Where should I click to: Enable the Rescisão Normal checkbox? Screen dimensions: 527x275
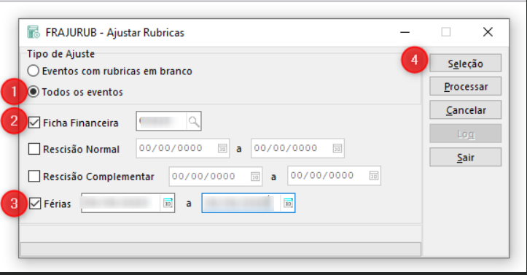point(34,149)
